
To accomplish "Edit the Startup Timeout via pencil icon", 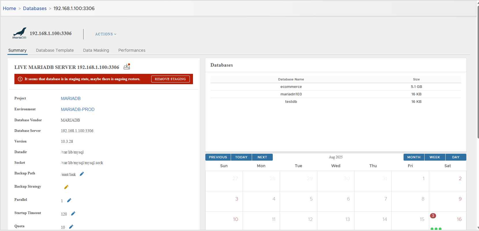I will click(x=73, y=213).
